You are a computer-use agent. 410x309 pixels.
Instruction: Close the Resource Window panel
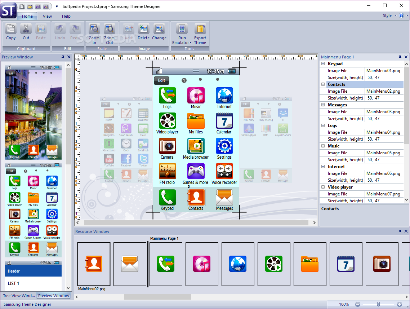pos(406,231)
